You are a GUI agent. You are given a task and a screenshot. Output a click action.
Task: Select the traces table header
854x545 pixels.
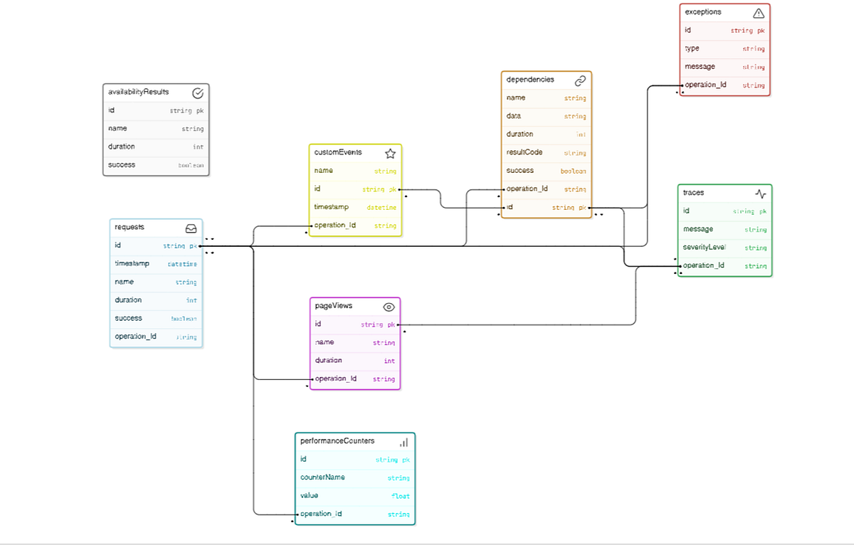pos(712,192)
